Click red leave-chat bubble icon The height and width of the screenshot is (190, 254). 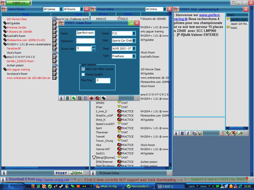(234, 133)
